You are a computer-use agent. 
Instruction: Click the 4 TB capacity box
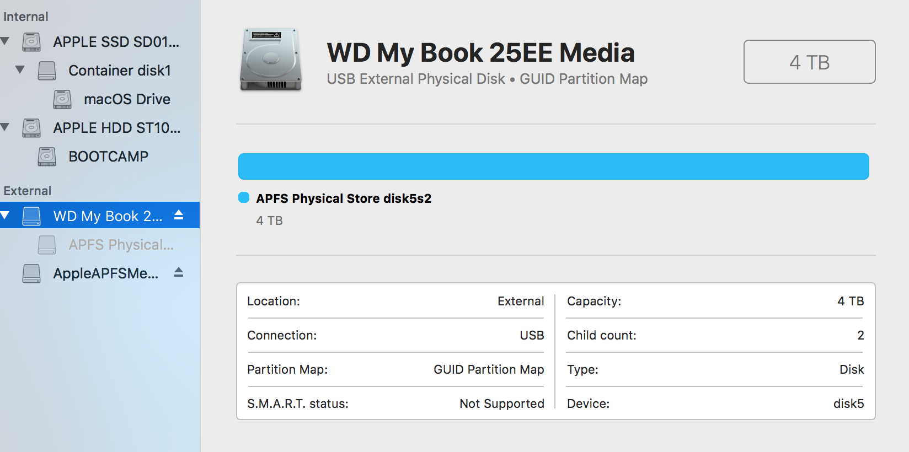(809, 62)
